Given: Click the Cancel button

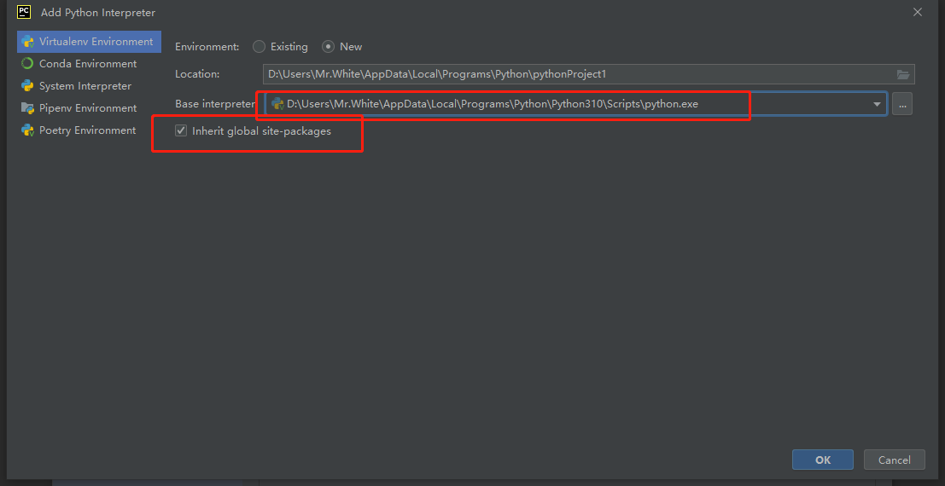Looking at the screenshot, I should 895,460.
